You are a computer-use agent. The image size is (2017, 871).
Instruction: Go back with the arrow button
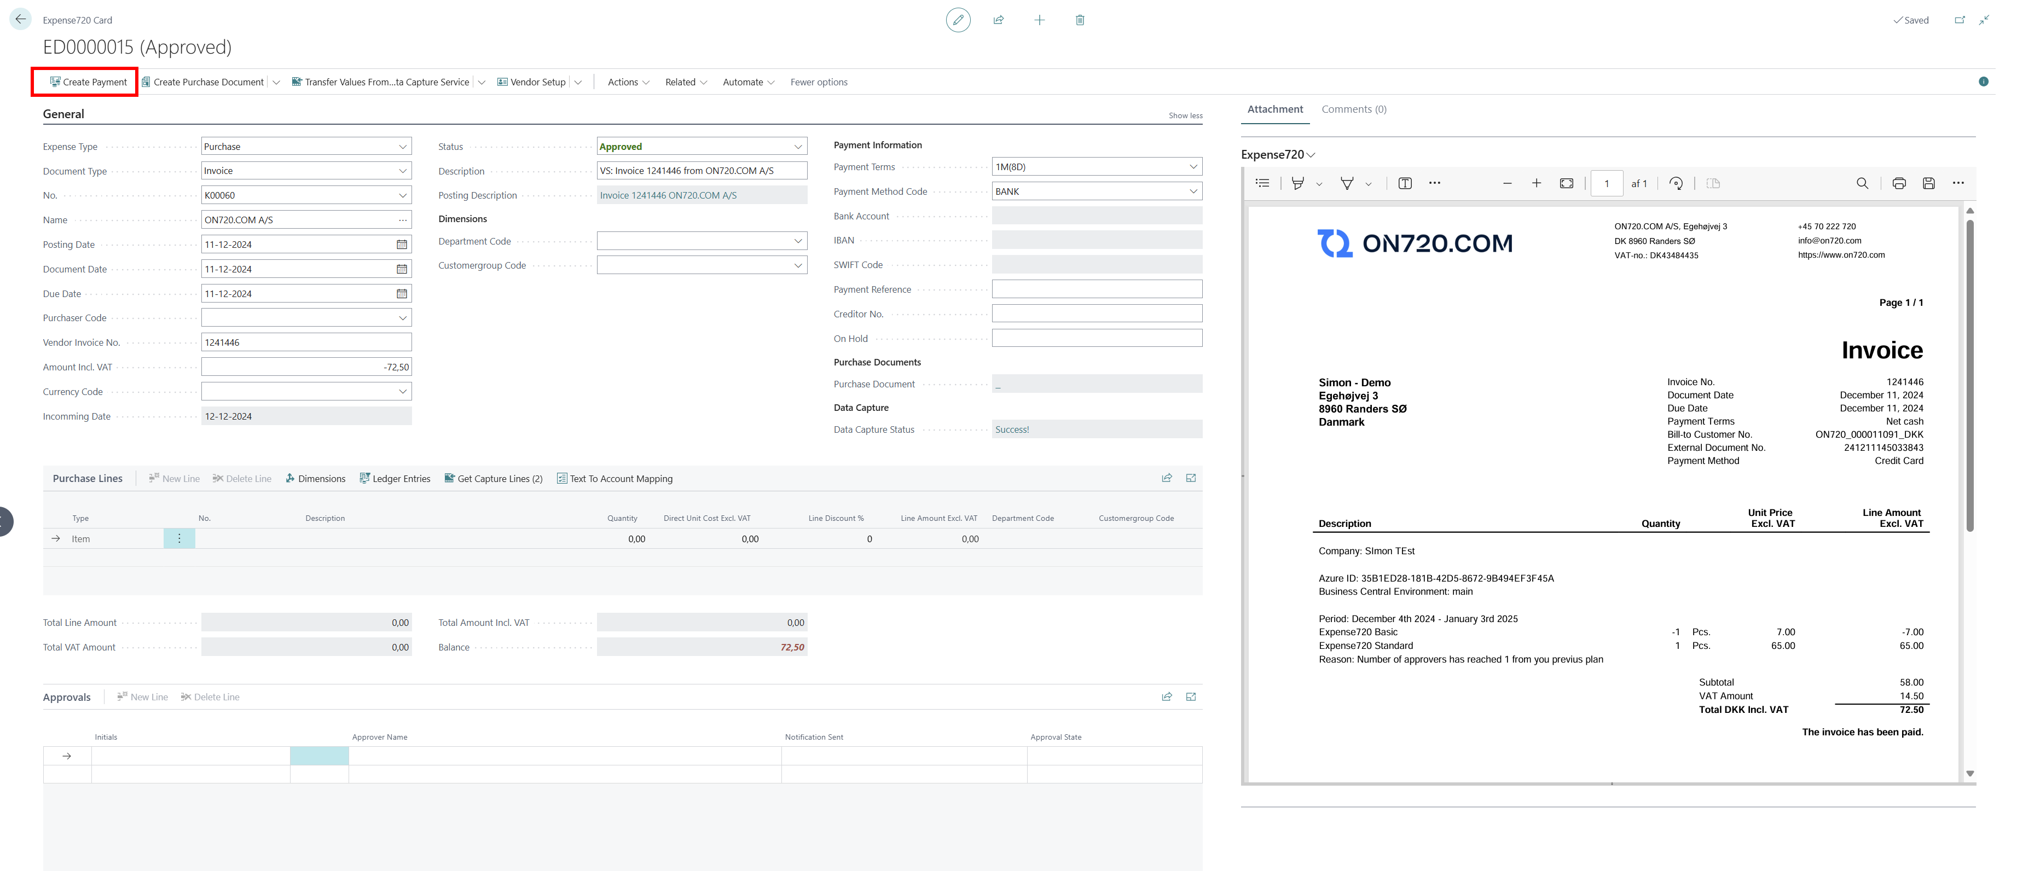[x=20, y=20]
